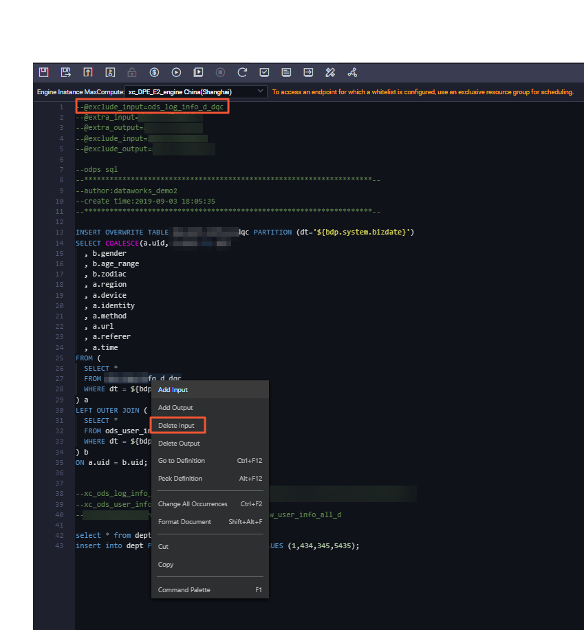Image resolution: width=584 pixels, height=630 pixels.
Task: Click the Save icon in the toolbar
Action: click(x=44, y=72)
